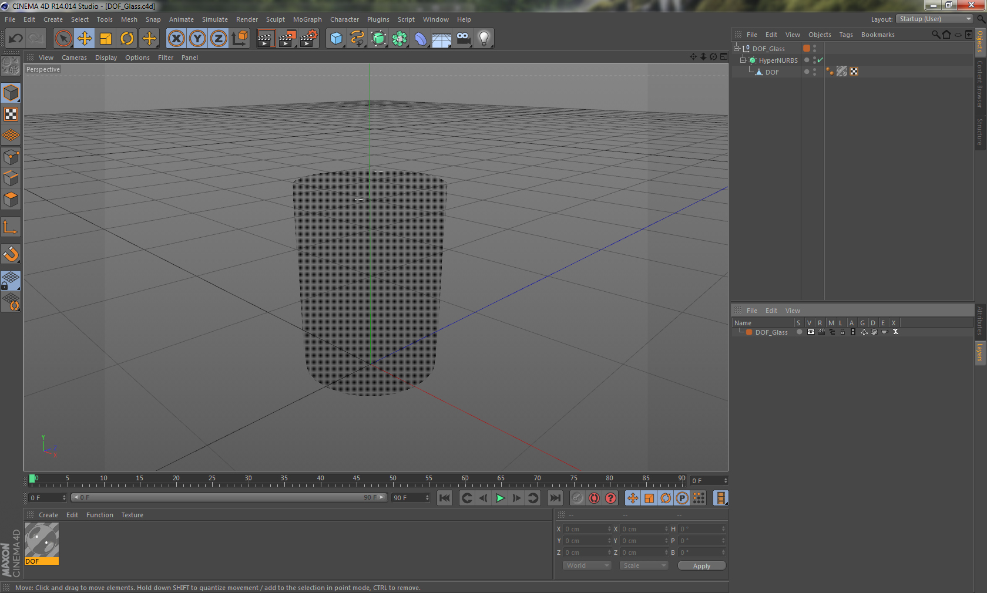Open viewport Cameras menu
Image resolution: width=987 pixels, height=593 pixels.
pyautogui.click(x=74, y=58)
